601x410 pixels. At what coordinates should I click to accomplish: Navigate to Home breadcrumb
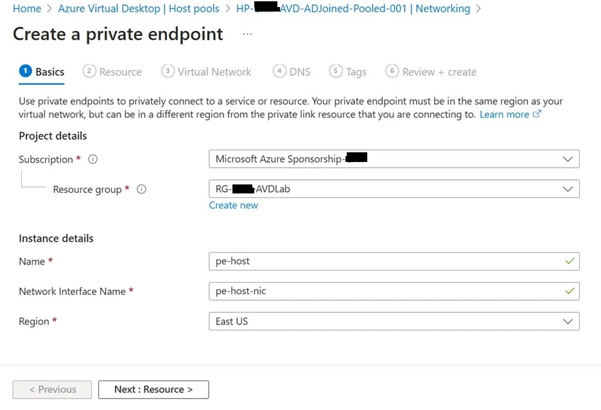26,9
